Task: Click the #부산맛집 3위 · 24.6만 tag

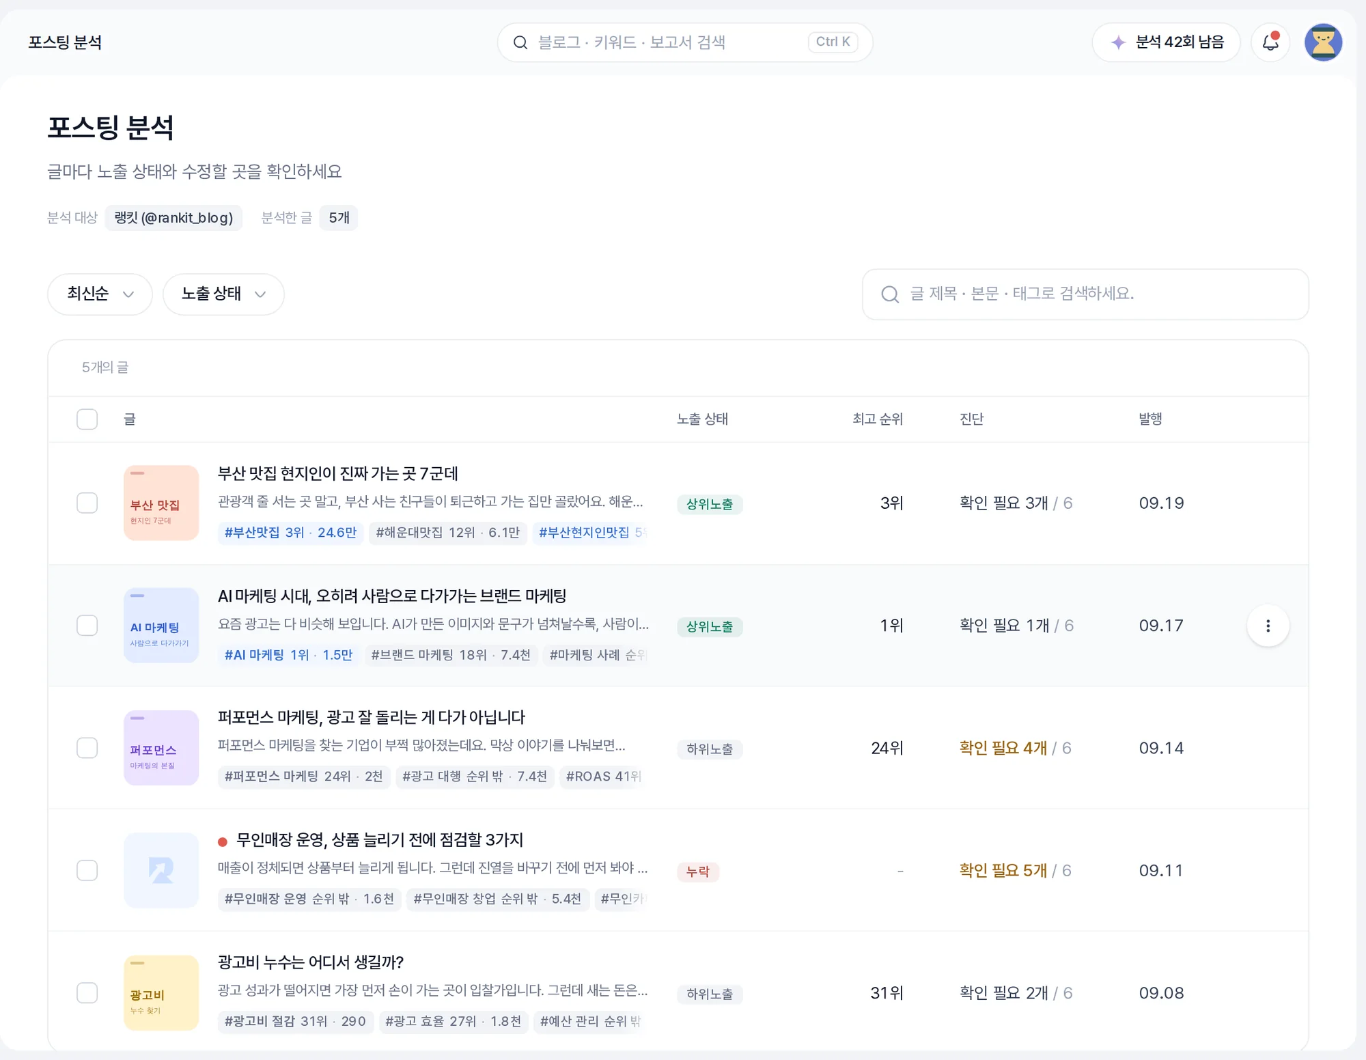Action: click(290, 533)
